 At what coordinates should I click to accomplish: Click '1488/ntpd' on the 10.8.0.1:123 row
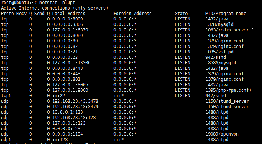217,112
